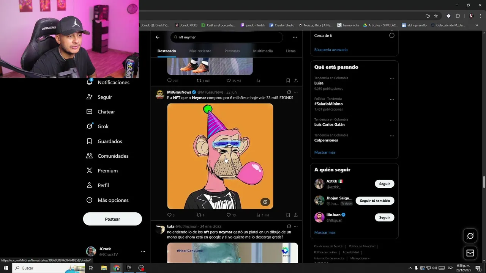Image resolution: width=486 pixels, height=273 pixels.
Task: Repost the post with 1 mil reposts
Action: click(x=203, y=81)
